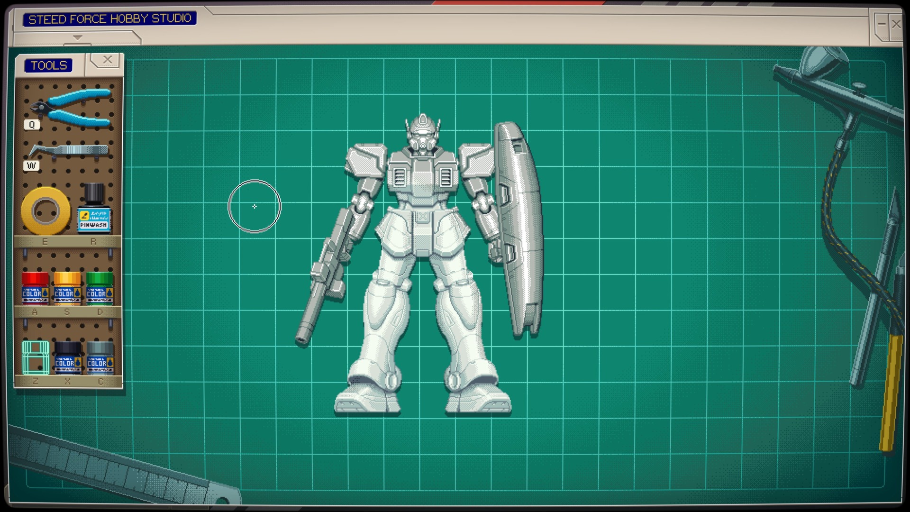Grab the yellow masking tape roll
The height and width of the screenshot is (512, 910).
[x=45, y=211]
